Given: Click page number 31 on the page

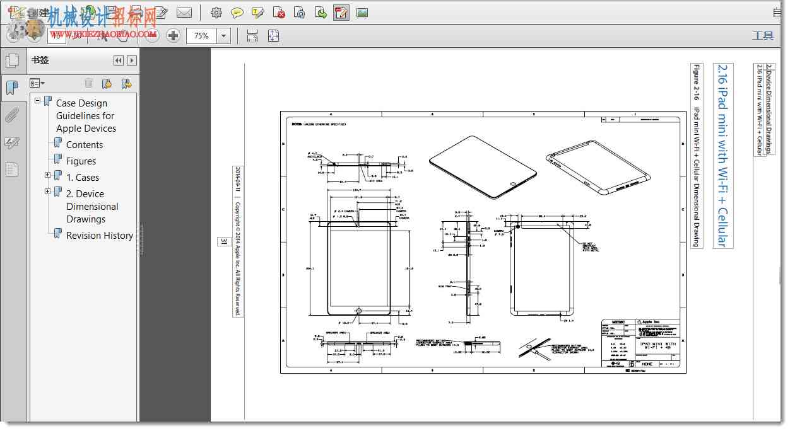Looking at the screenshot, I should tap(223, 242).
